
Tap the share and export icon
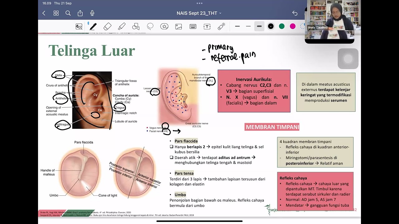point(80,13)
